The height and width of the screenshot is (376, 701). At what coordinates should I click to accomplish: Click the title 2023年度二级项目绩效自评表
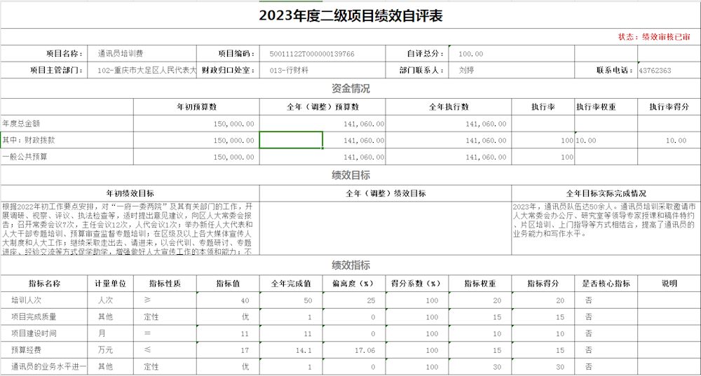tap(350, 15)
